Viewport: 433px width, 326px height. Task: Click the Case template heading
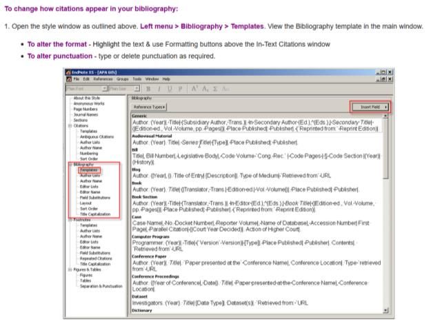(137, 217)
